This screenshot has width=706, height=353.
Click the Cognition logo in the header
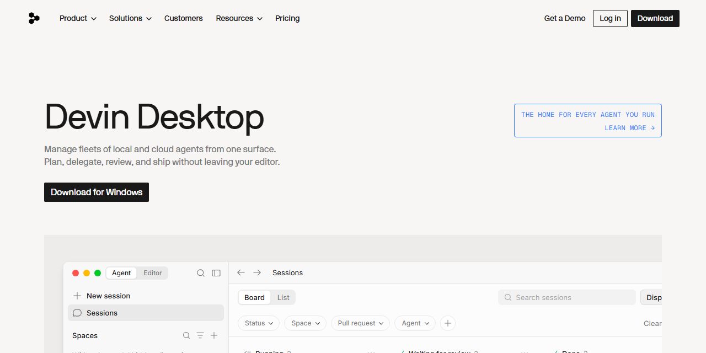tap(34, 18)
